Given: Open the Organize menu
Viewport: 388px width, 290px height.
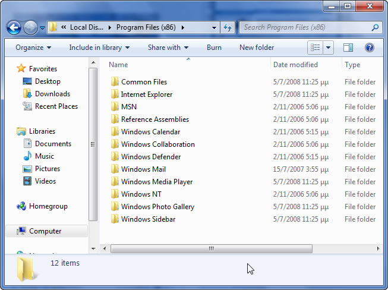Looking at the screenshot, I should (x=33, y=48).
